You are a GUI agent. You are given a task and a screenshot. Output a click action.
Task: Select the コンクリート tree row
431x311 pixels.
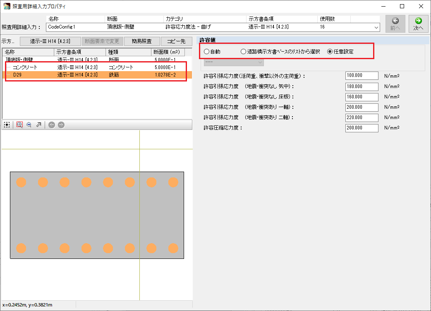25,67
